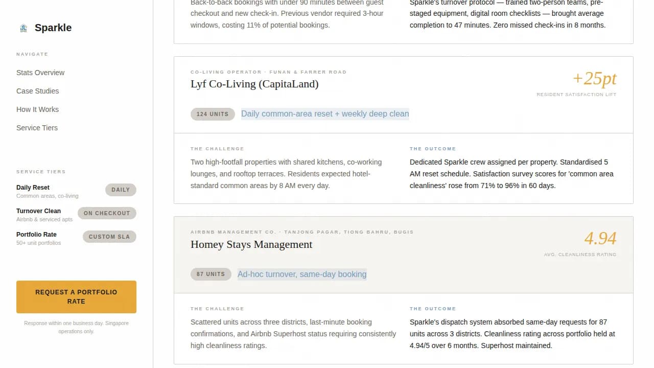This screenshot has height=368, width=654.
Task: Select the DAILY tier badge
Action: pyautogui.click(x=121, y=190)
